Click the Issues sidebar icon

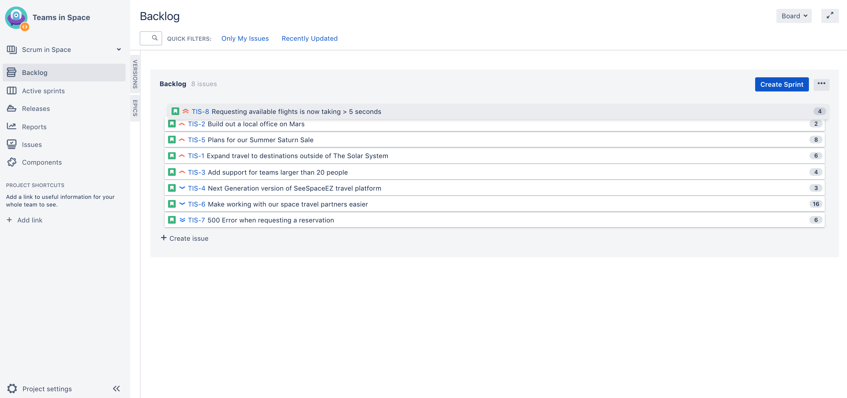[x=12, y=145]
